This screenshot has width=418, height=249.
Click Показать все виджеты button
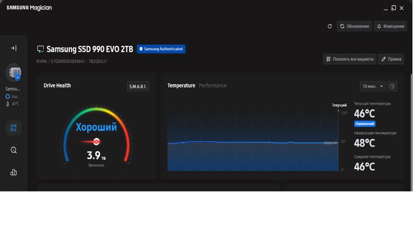pyautogui.click(x=350, y=59)
